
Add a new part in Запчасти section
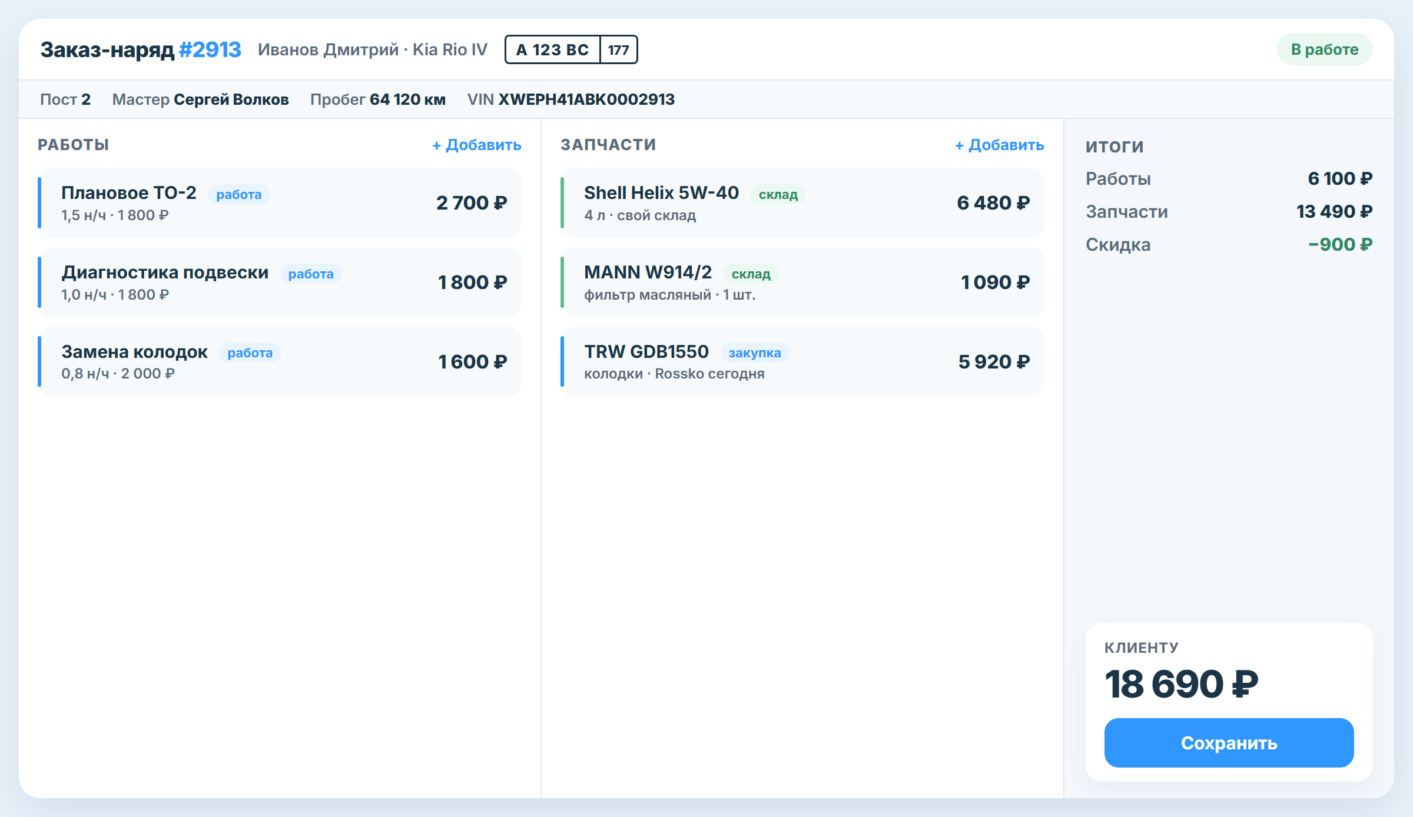click(x=1000, y=145)
